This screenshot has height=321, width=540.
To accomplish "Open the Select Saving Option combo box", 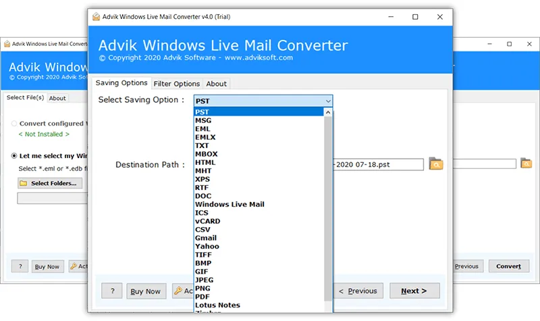I will pos(263,101).
